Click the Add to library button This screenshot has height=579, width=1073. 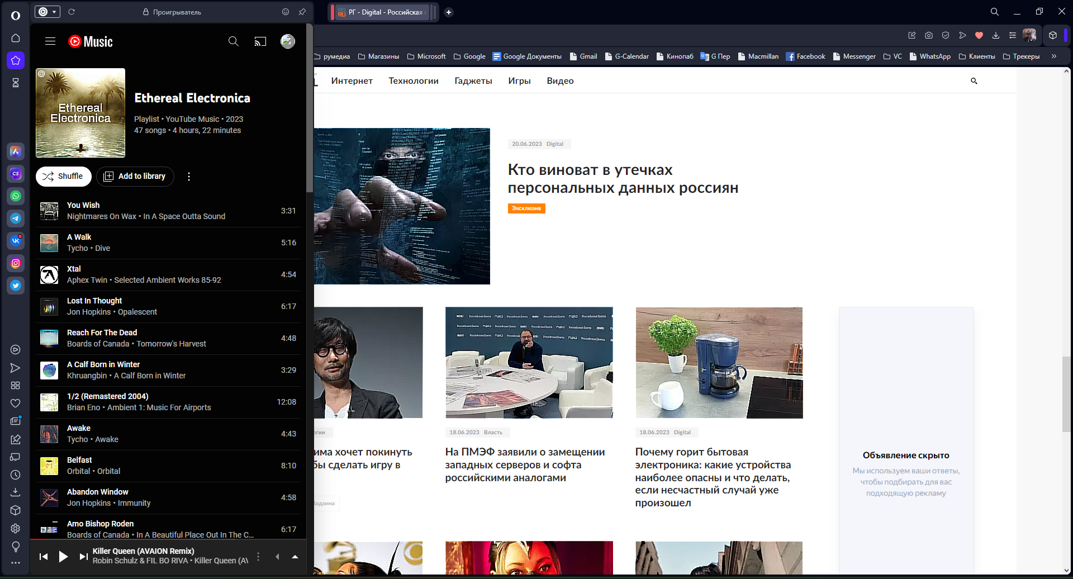[135, 177]
